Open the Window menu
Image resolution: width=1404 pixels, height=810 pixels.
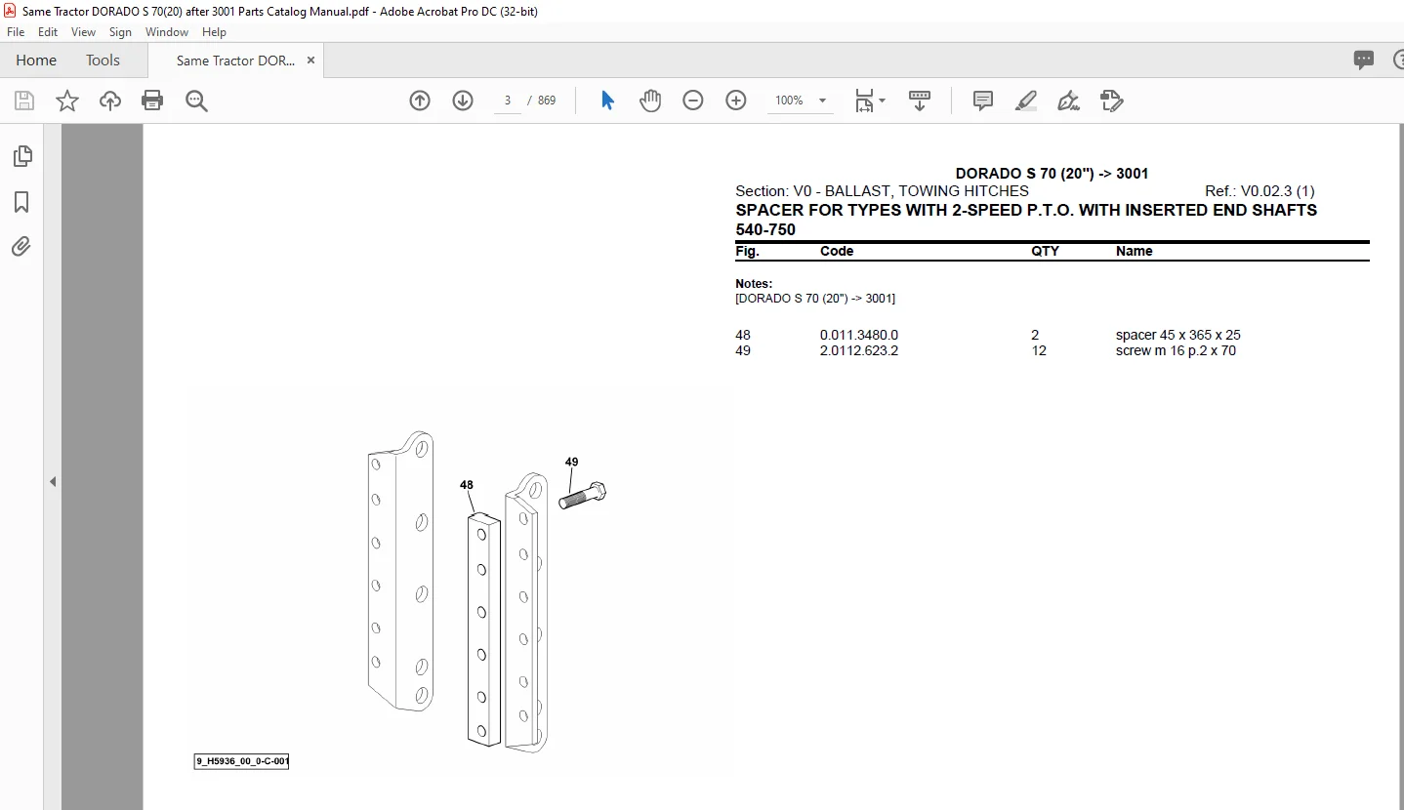167,32
